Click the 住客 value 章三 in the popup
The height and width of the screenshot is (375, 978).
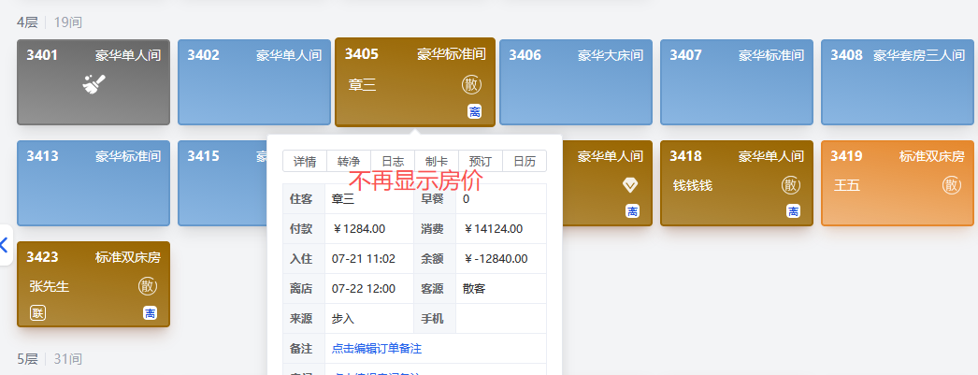click(343, 199)
